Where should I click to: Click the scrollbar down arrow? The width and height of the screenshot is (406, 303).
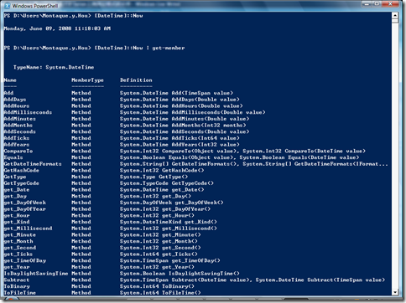tap(395, 292)
